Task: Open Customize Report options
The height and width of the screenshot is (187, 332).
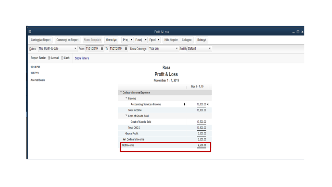Action: pyautogui.click(x=41, y=40)
